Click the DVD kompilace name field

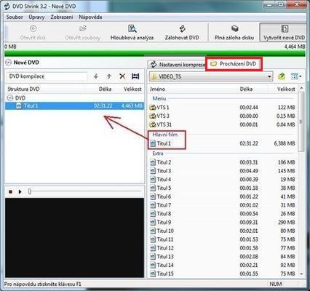pyautogui.click(x=47, y=76)
